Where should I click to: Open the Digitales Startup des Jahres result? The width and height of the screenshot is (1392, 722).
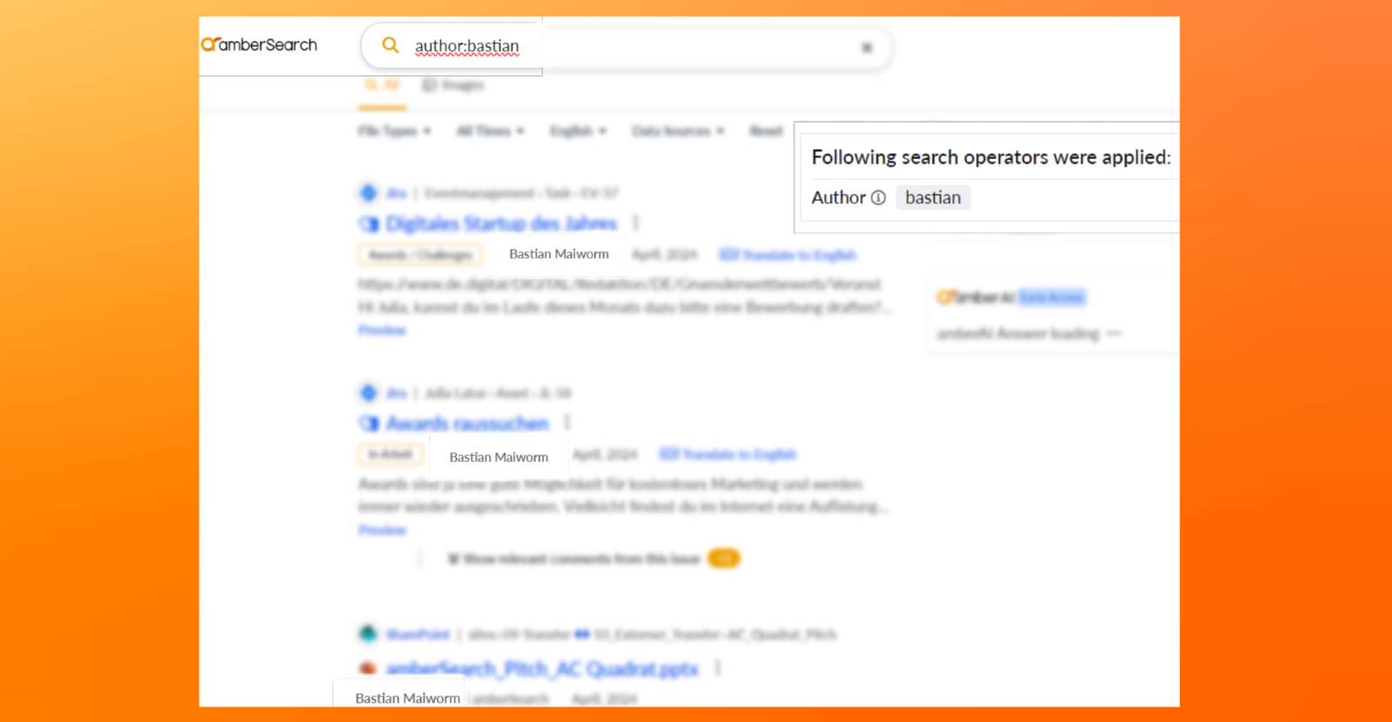coord(501,224)
